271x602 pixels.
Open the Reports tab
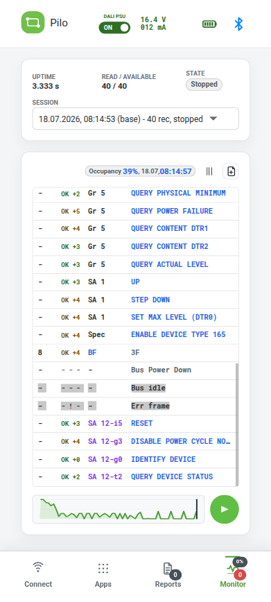pos(168,575)
